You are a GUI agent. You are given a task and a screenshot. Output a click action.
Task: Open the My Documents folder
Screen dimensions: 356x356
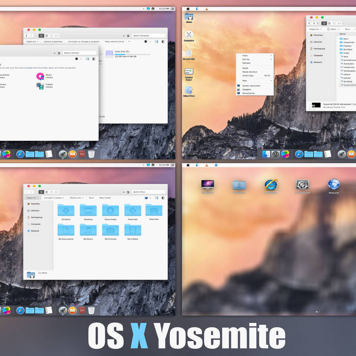tap(66, 229)
